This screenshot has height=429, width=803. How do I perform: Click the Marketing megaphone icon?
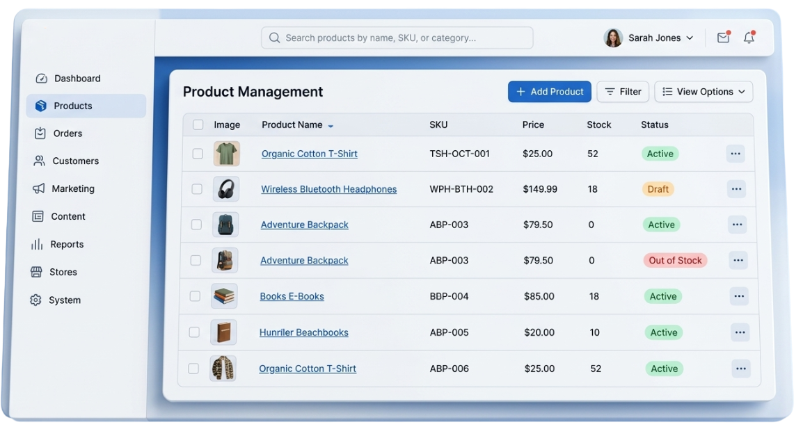tap(40, 188)
